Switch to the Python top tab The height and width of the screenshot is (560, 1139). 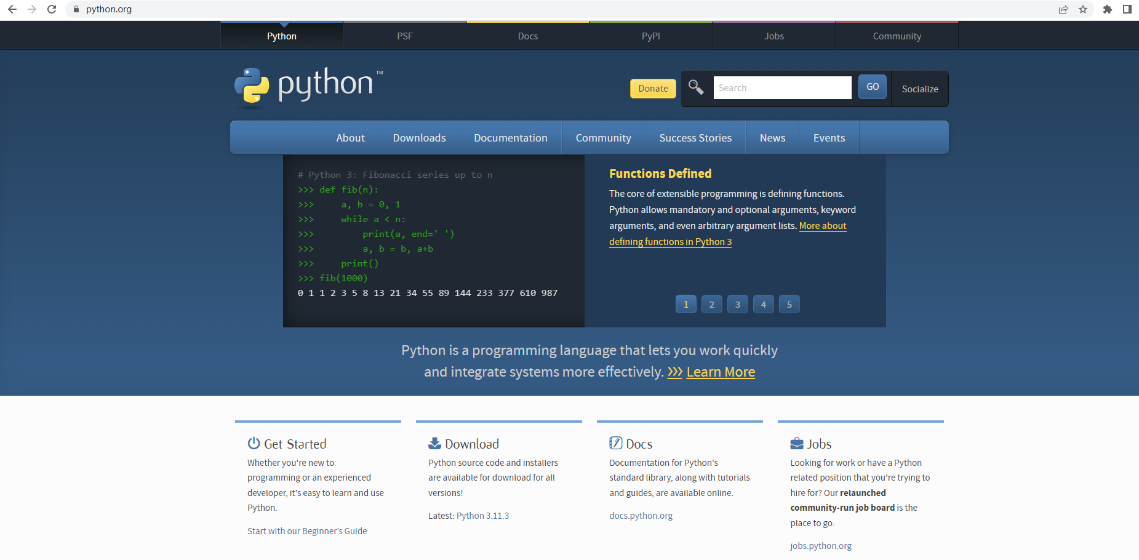point(282,36)
